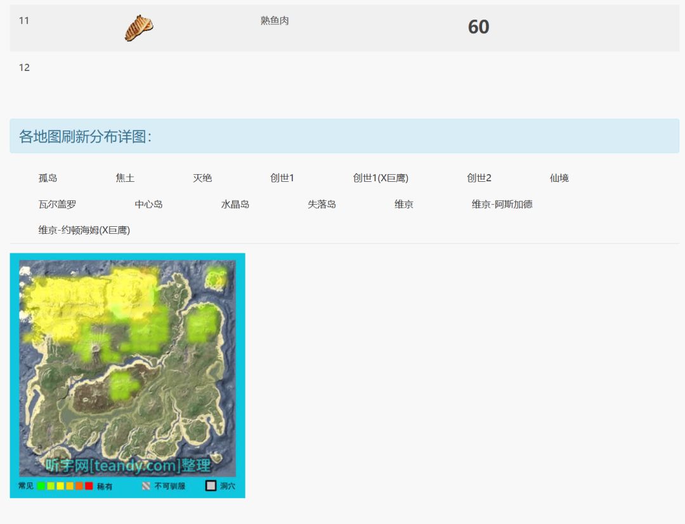Select the 水晶岛 map tab
The width and height of the screenshot is (685, 524).
235,204
